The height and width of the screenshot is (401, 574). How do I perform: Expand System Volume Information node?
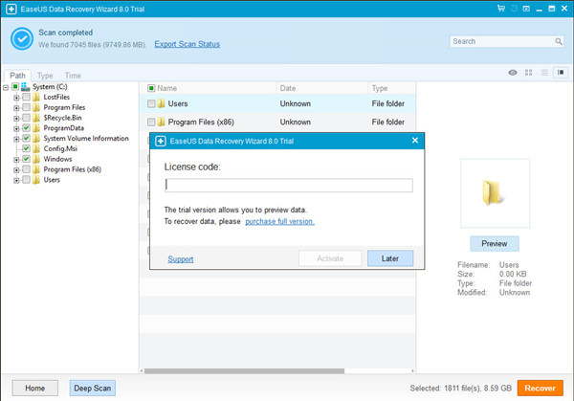click(x=16, y=139)
